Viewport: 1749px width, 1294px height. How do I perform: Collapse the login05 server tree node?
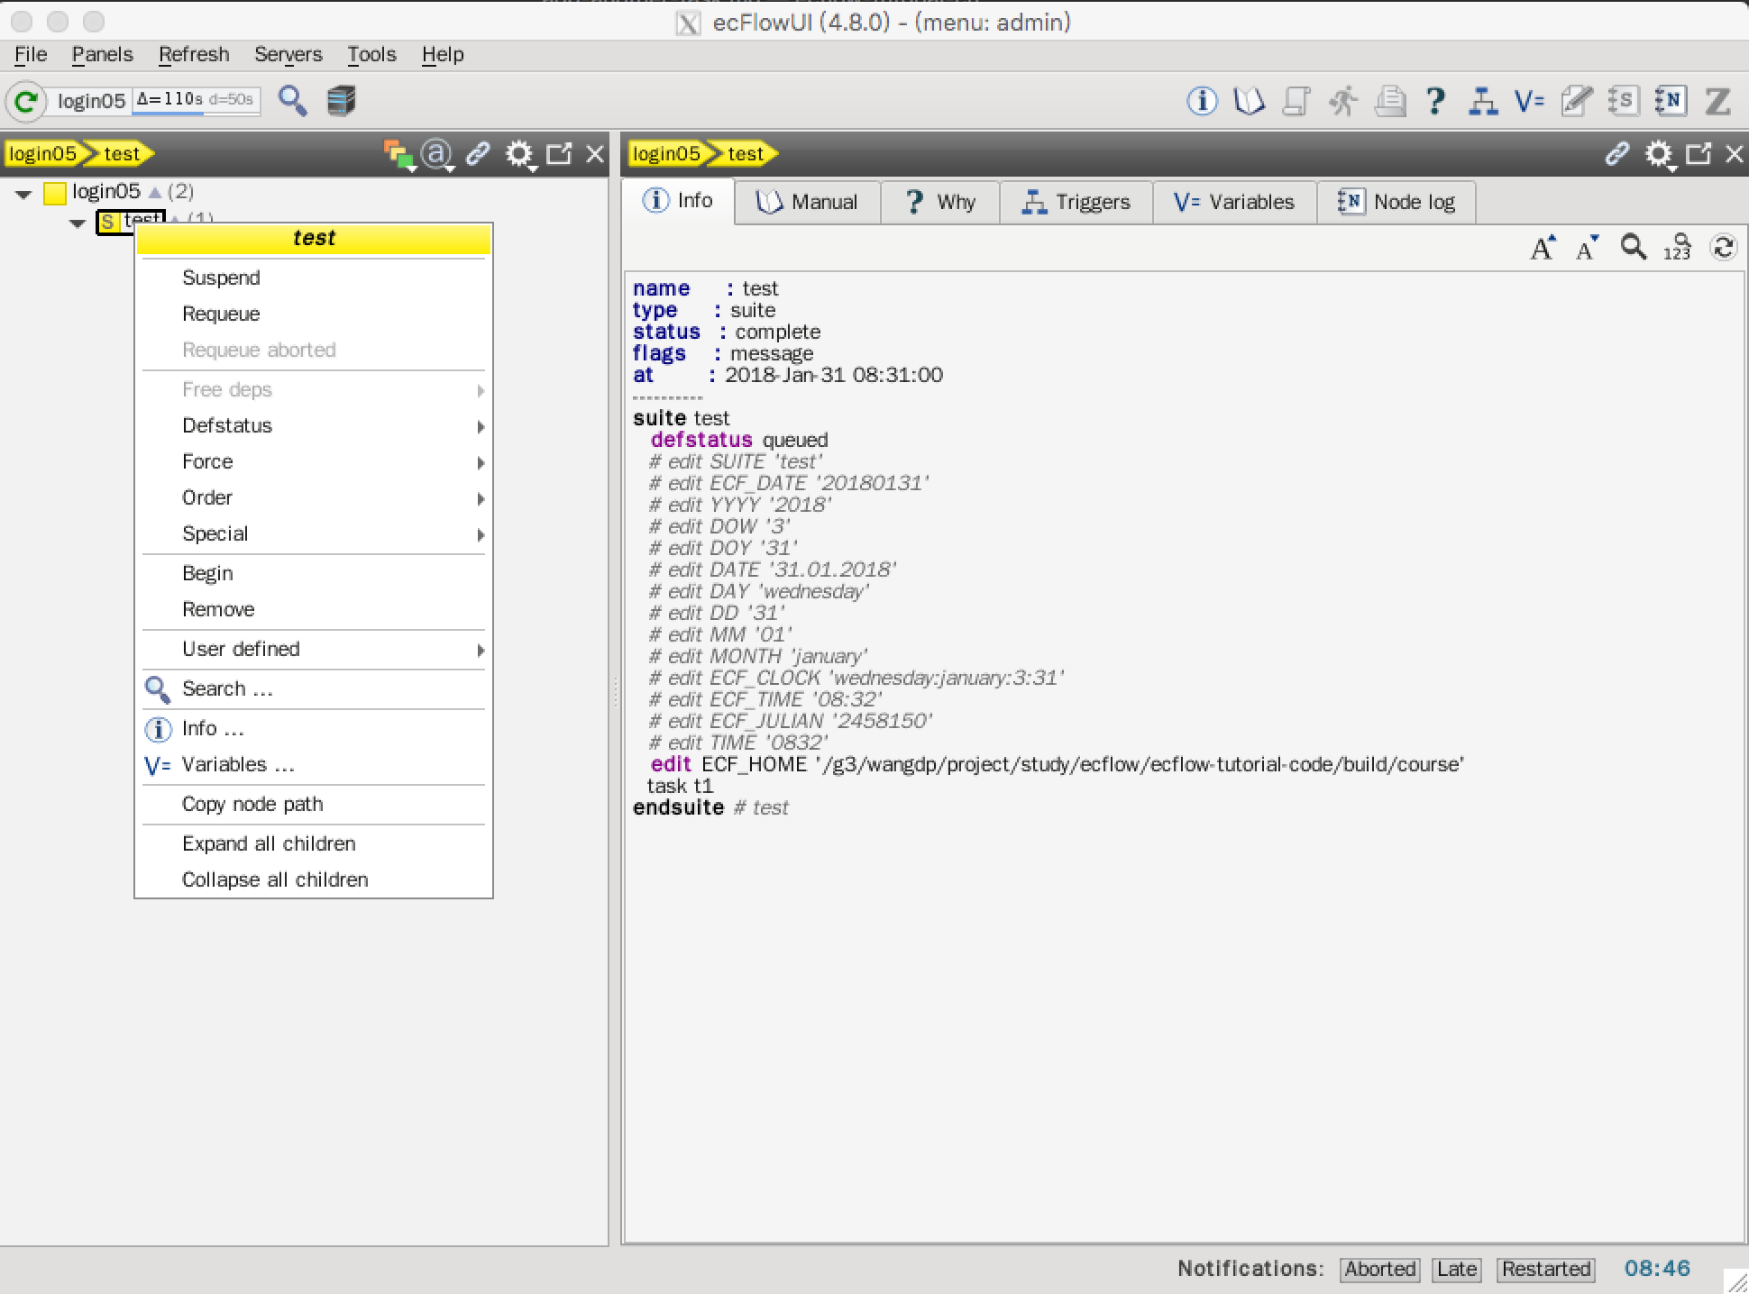point(24,193)
